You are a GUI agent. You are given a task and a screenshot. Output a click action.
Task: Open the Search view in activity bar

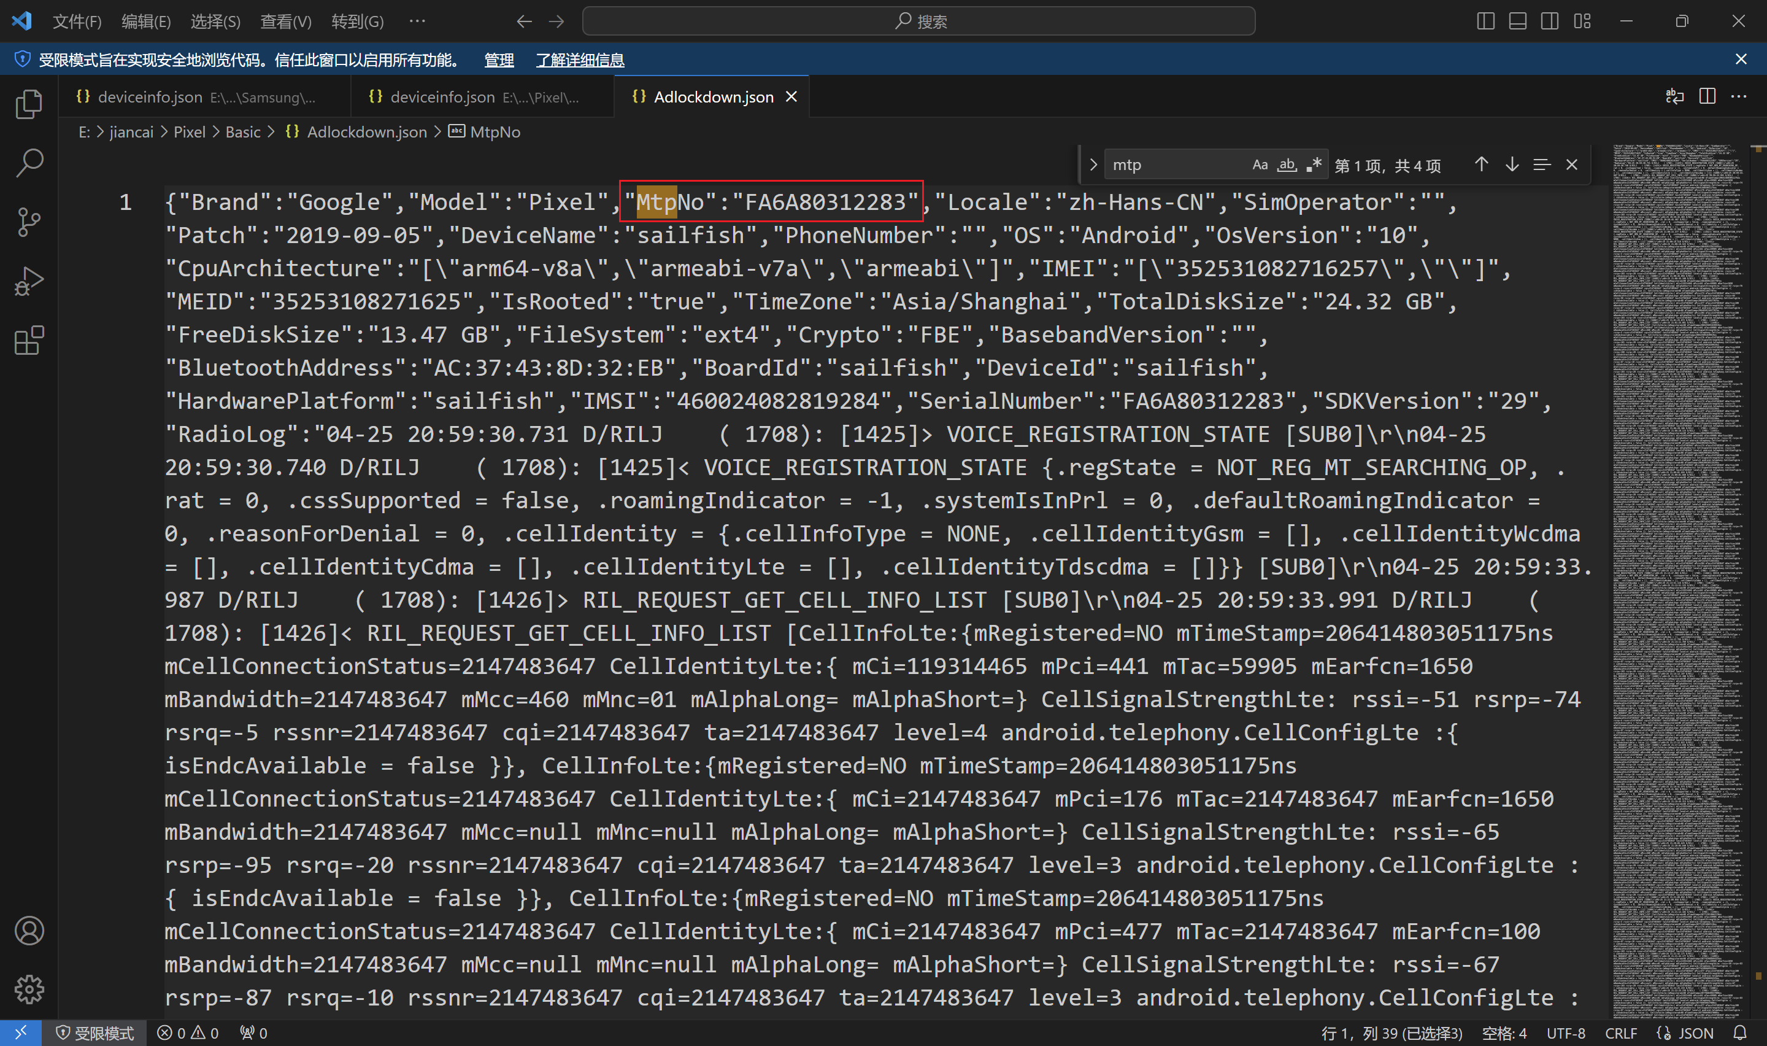click(29, 163)
